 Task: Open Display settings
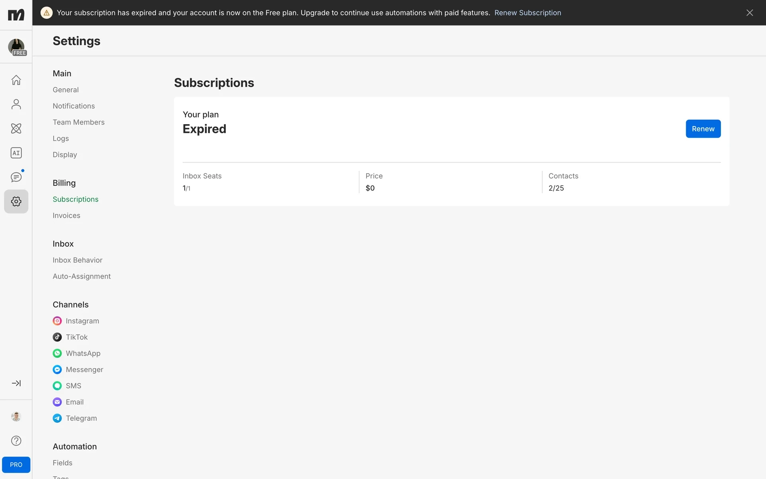click(65, 155)
